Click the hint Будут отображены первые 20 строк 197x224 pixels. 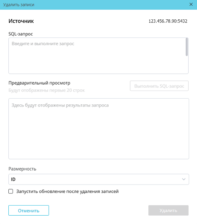46,90
